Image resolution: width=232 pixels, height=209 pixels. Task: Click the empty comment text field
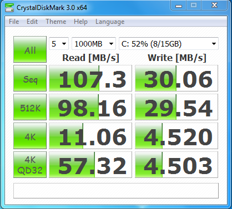pyautogui.click(x=116, y=191)
